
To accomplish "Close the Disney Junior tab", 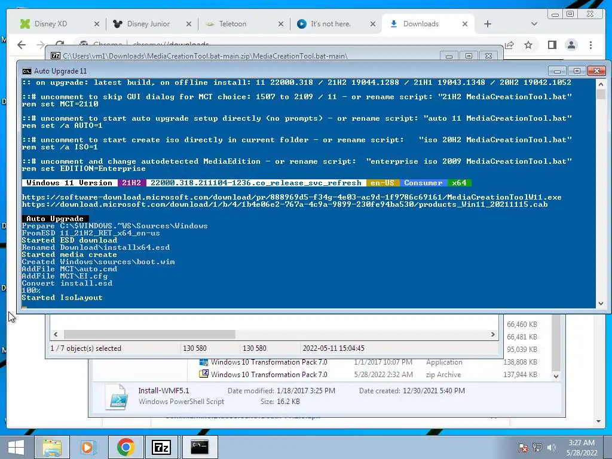I will point(189,24).
